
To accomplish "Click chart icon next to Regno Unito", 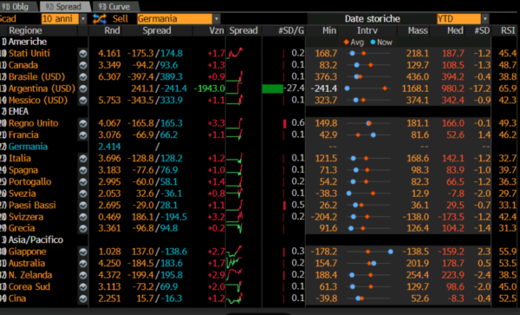I will coord(83,123).
